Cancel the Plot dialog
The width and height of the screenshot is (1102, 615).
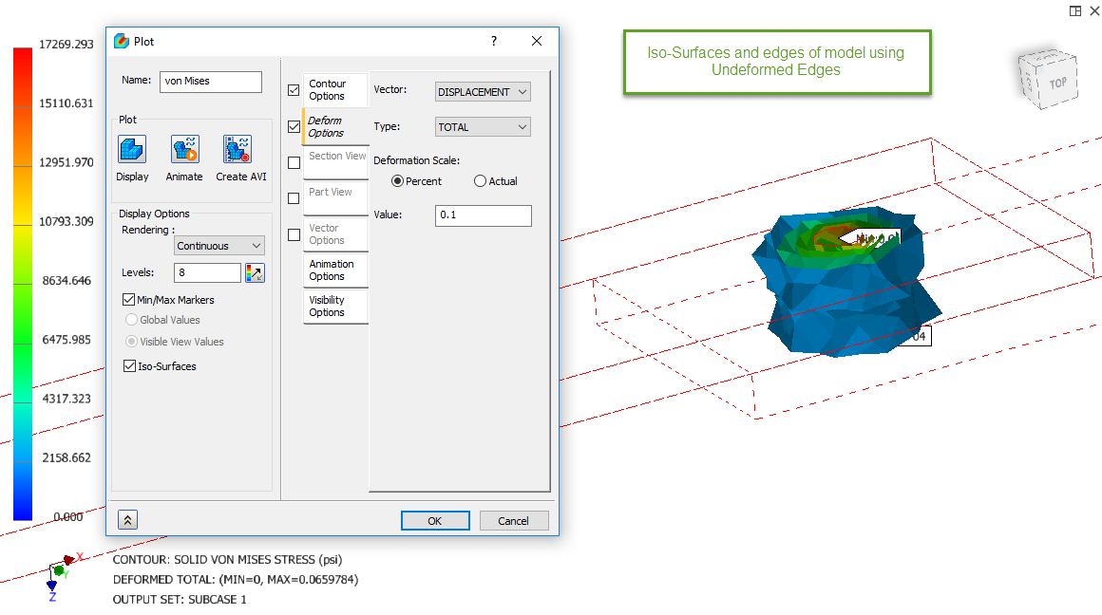click(x=513, y=520)
